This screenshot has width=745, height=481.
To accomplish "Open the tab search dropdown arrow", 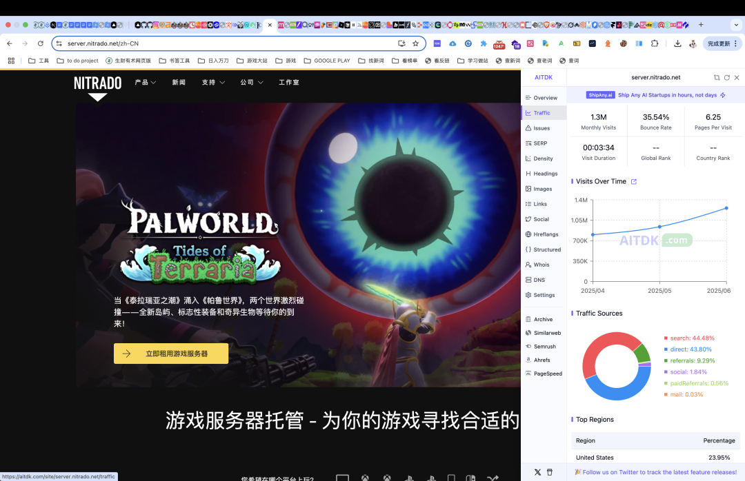I will pos(736,25).
